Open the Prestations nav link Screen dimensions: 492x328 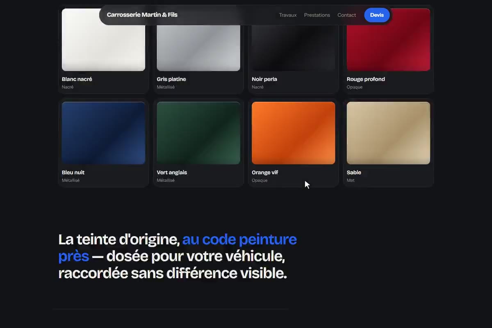(x=317, y=15)
